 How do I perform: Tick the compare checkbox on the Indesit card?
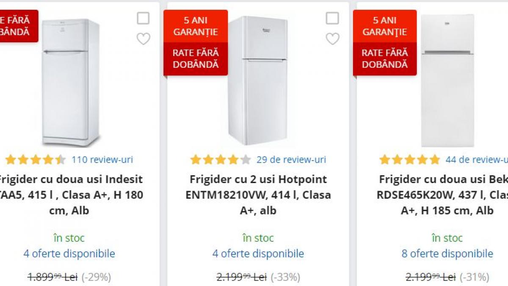(144, 19)
